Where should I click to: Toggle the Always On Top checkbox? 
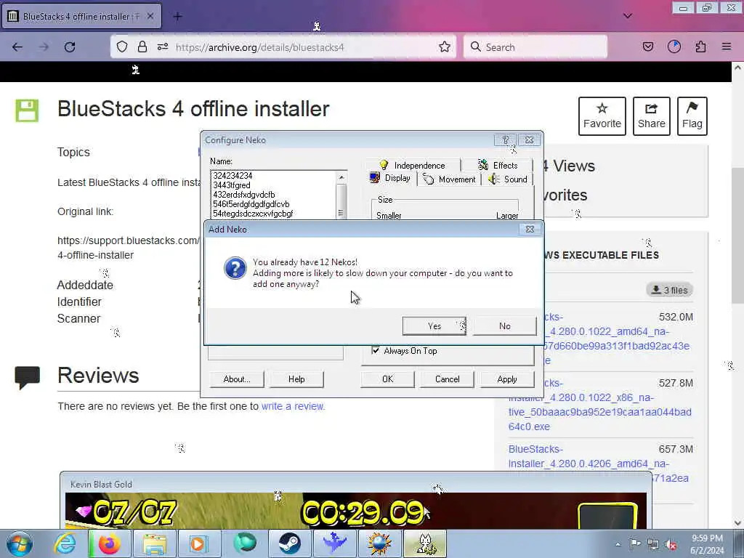[x=376, y=351]
